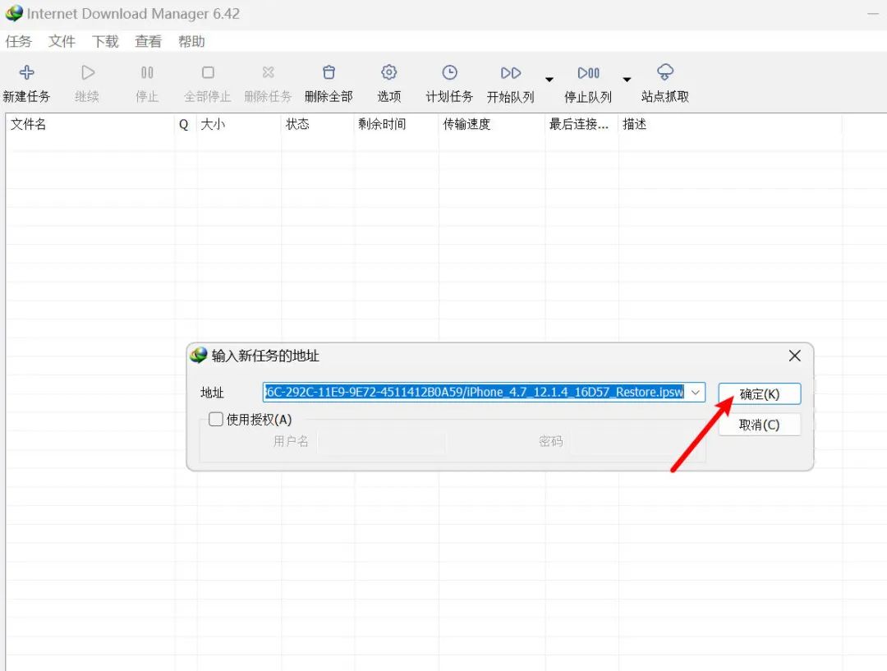Close the new task address dialog
This screenshot has width=887, height=671.
click(795, 356)
